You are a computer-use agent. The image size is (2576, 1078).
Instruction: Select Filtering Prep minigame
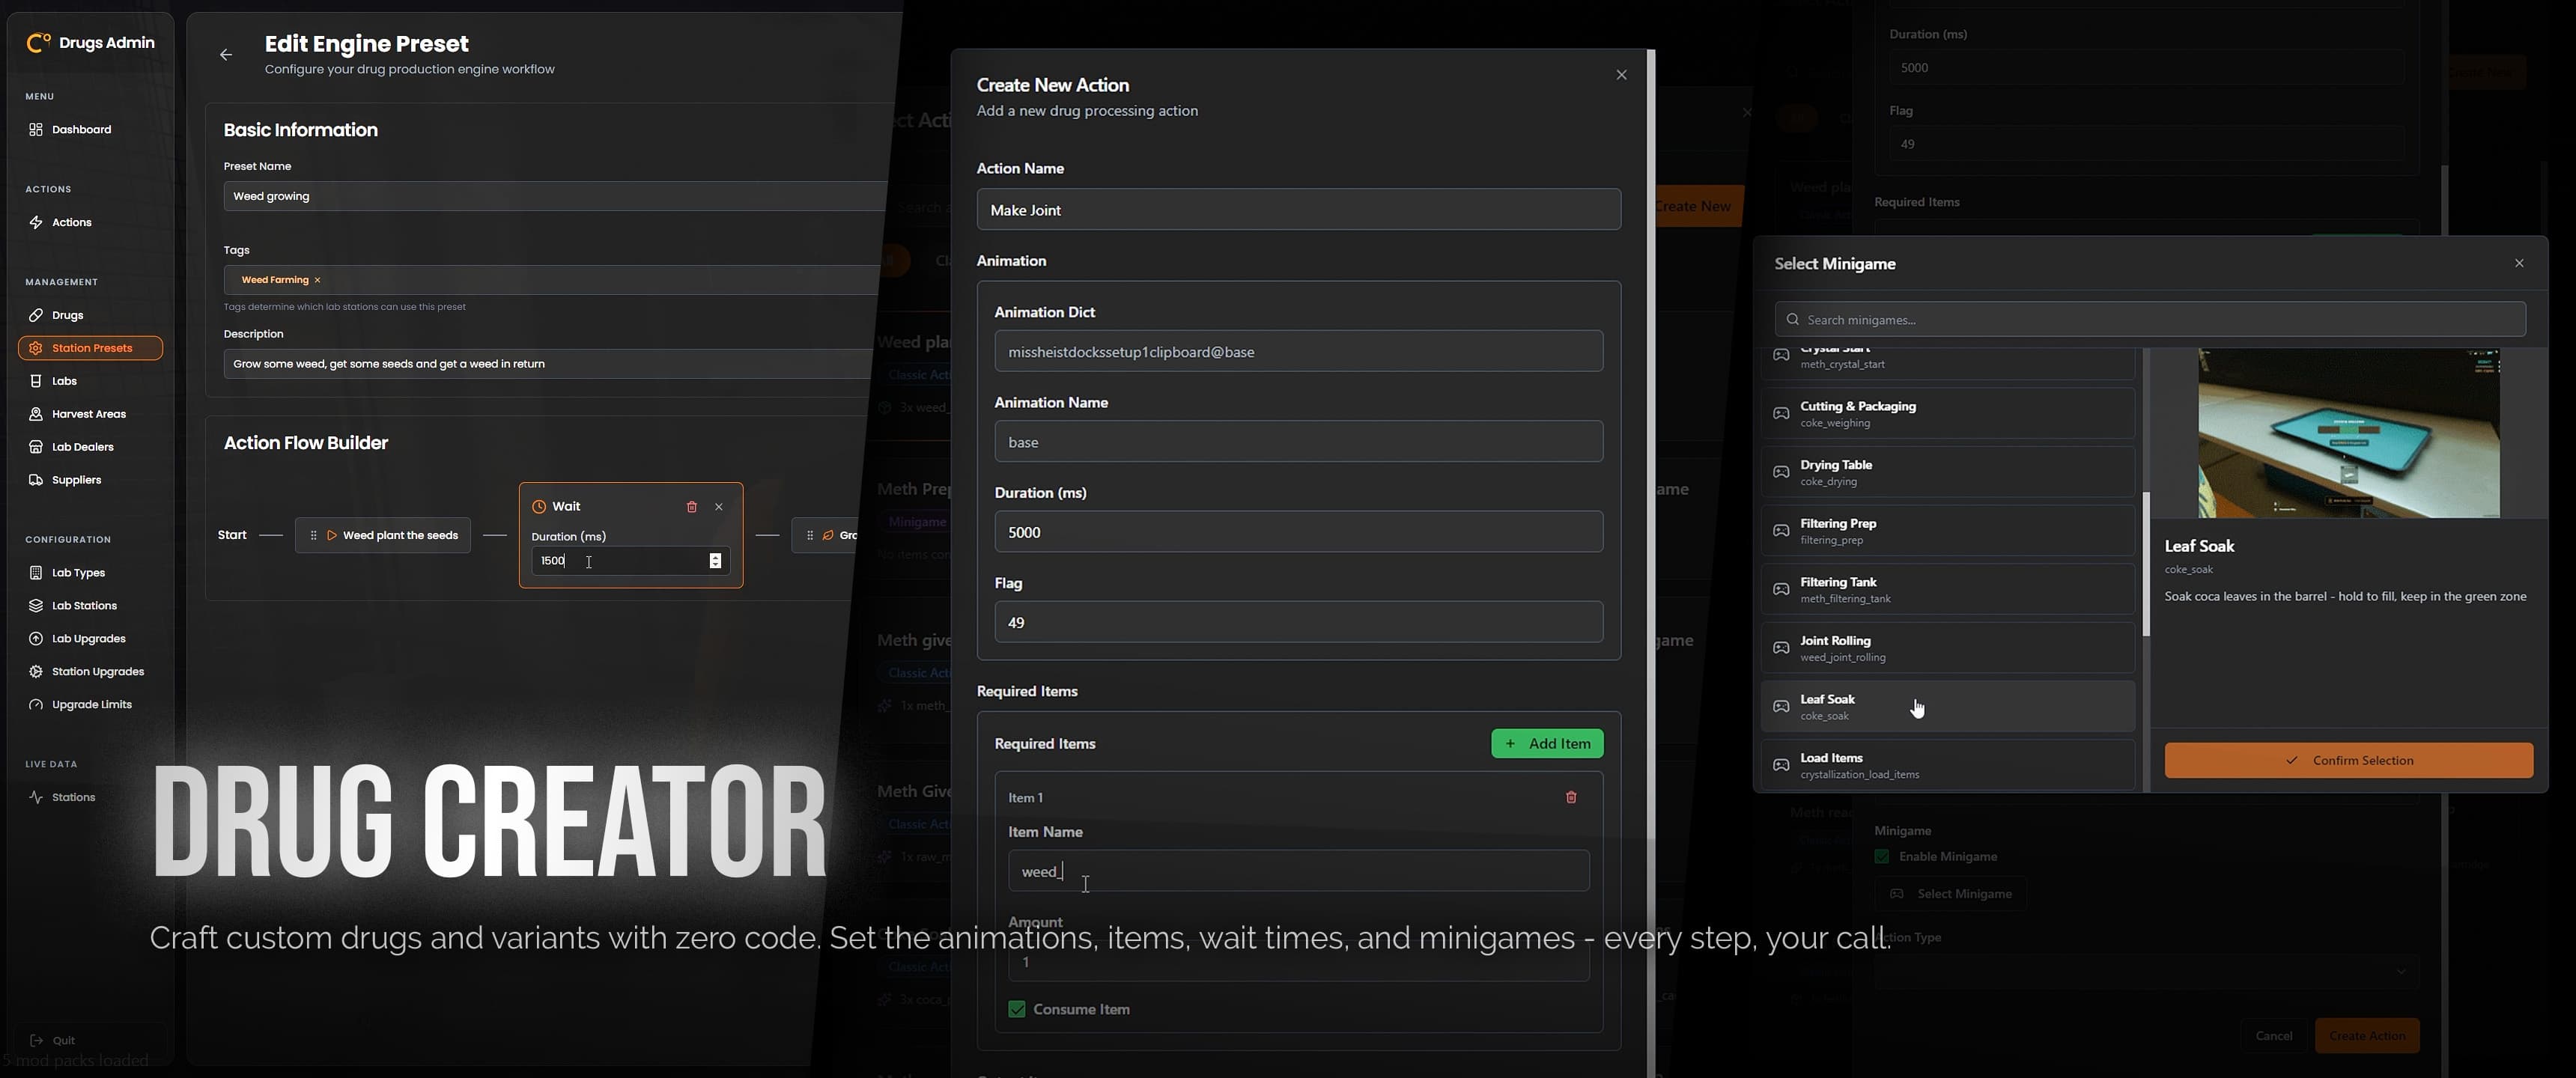1948,531
